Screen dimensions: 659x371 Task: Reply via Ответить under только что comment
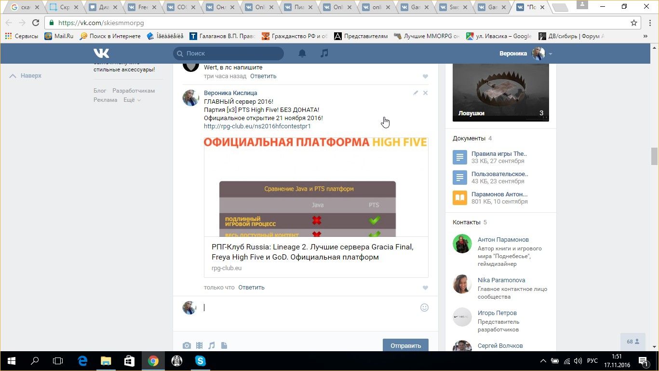[x=251, y=288]
